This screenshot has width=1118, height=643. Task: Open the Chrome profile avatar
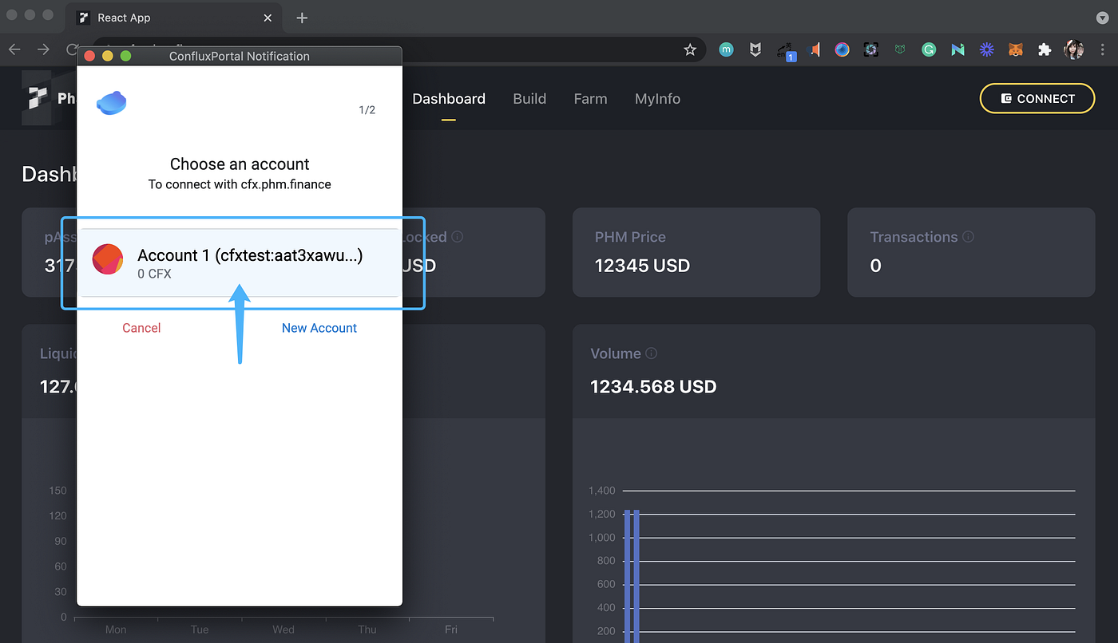pyautogui.click(x=1073, y=49)
